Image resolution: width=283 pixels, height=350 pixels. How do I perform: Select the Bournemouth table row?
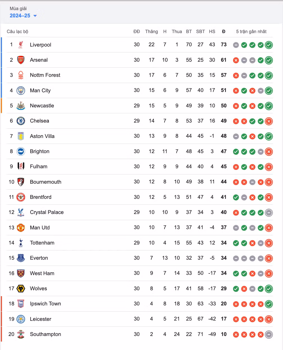[140, 182]
